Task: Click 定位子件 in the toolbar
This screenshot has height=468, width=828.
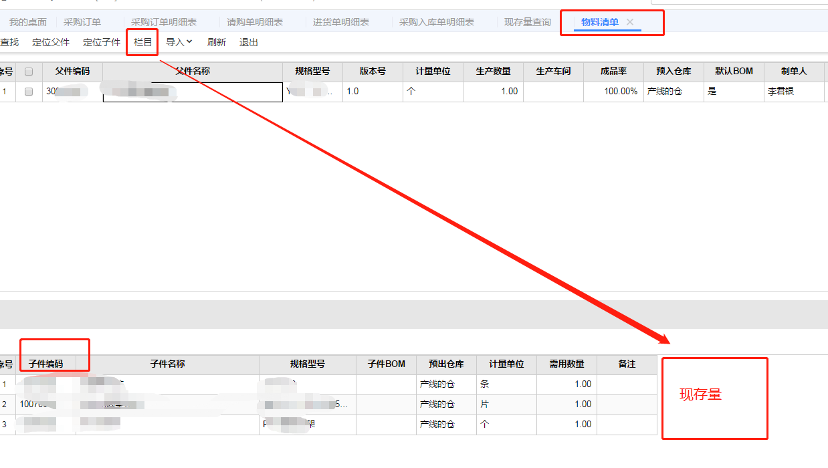Action: pos(102,42)
